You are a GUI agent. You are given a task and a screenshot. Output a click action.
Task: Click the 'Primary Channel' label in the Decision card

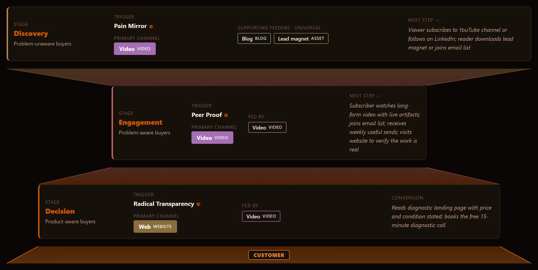156,216
